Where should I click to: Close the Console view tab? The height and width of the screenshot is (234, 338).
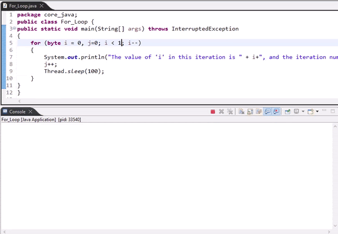pyautogui.click(x=30, y=111)
